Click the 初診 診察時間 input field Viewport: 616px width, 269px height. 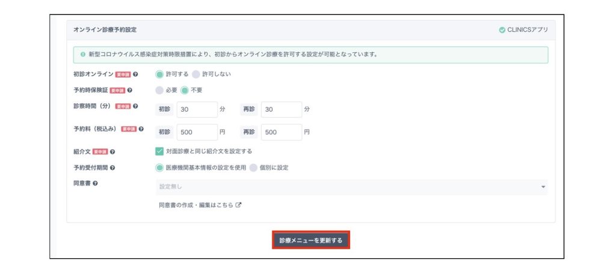(197, 110)
